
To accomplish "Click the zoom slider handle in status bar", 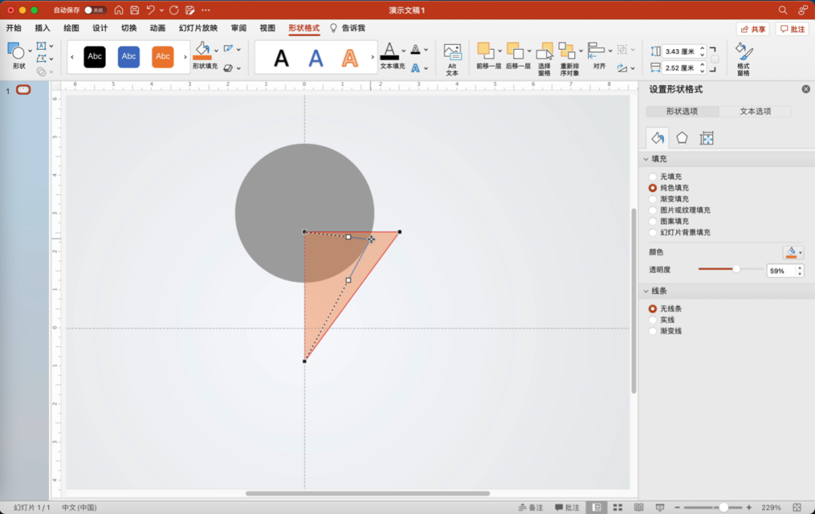I will click(723, 507).
